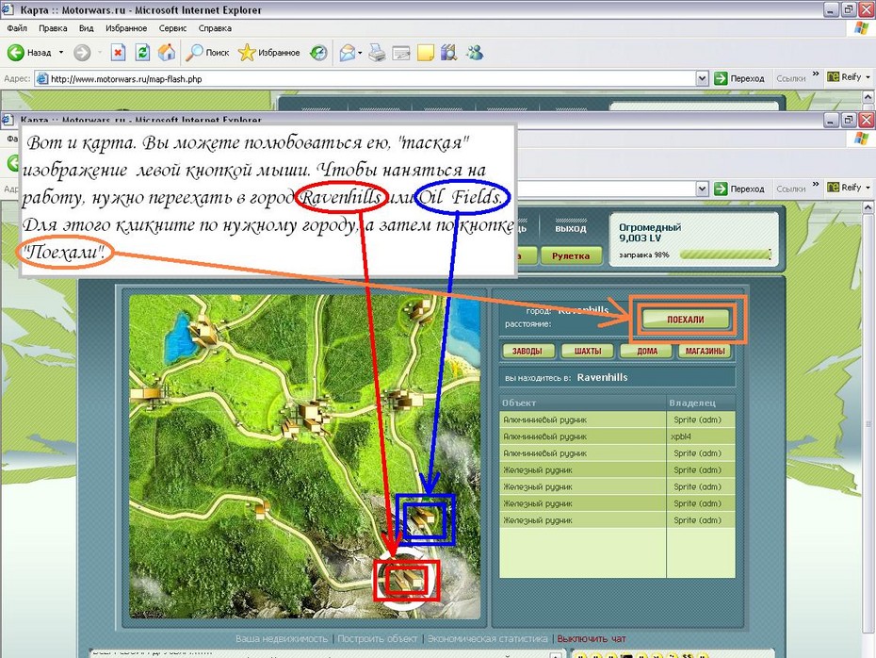
Task: Click Переход in the front window
Action: point(739,189)
